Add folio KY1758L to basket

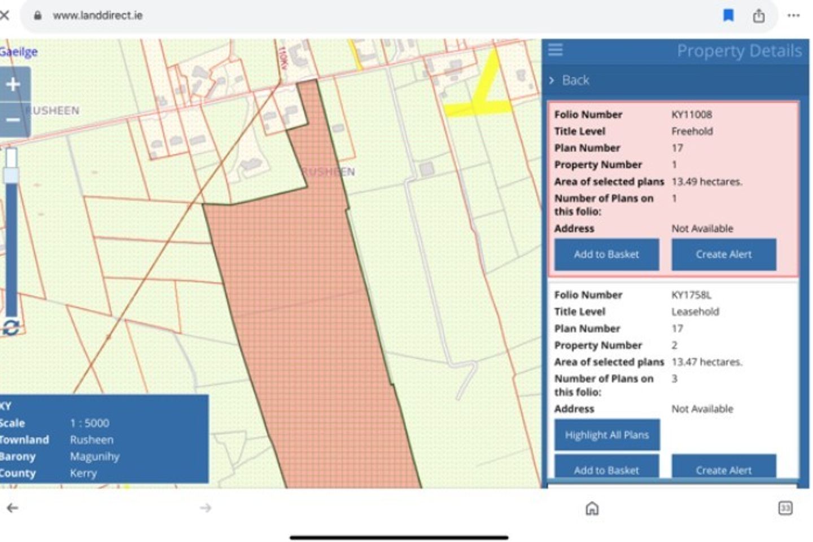coord(606,469)
